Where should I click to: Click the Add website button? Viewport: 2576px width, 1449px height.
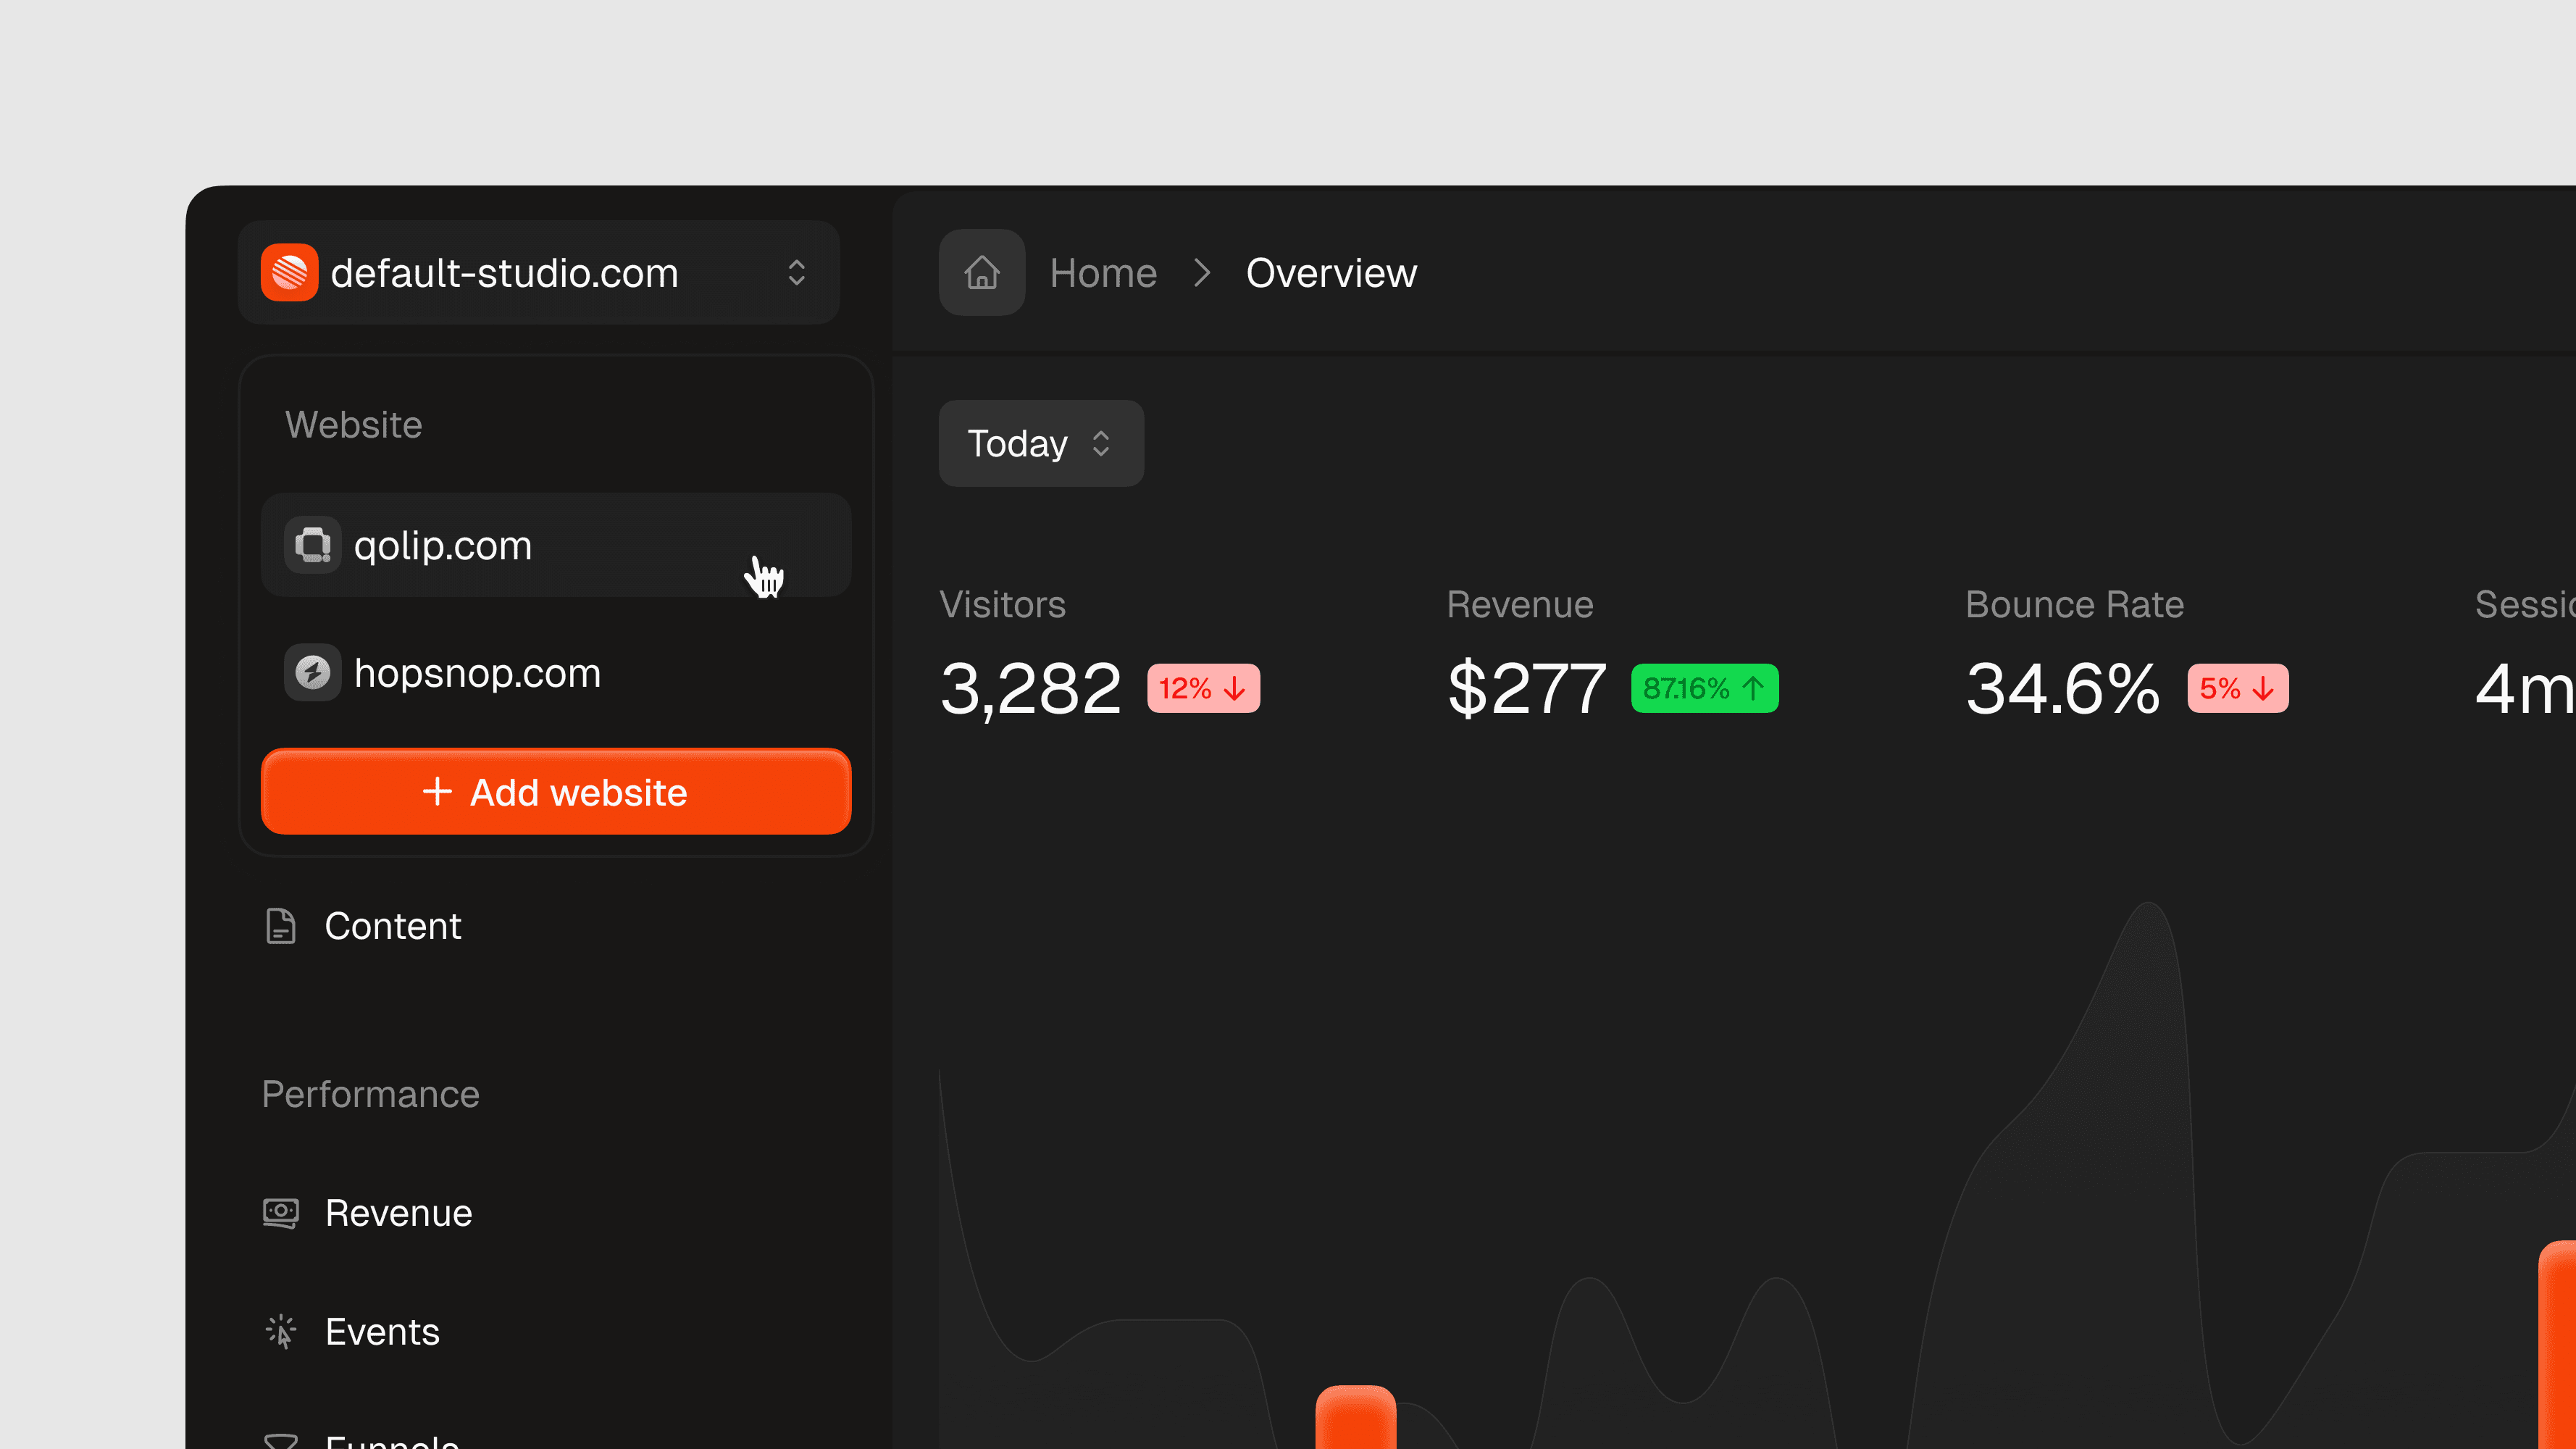click(556, 792)
